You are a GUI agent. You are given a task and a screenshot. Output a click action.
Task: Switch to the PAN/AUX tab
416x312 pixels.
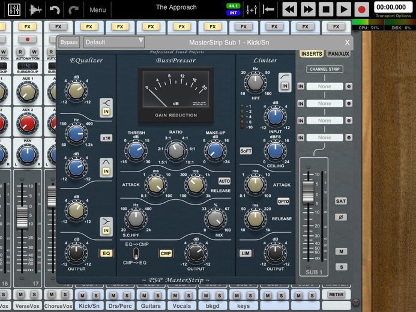pyautogui.click(x=339, y=54)
